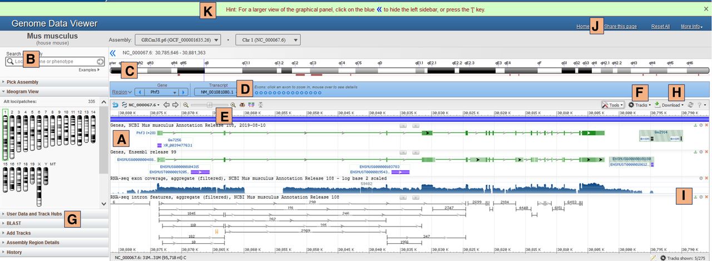
Task: Close the green hint banner
Action: pyautogui.click(x=706, y=9)
